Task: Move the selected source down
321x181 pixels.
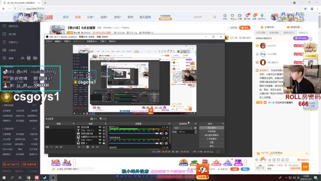Action: pyautogui.click(x=97, y=147)
